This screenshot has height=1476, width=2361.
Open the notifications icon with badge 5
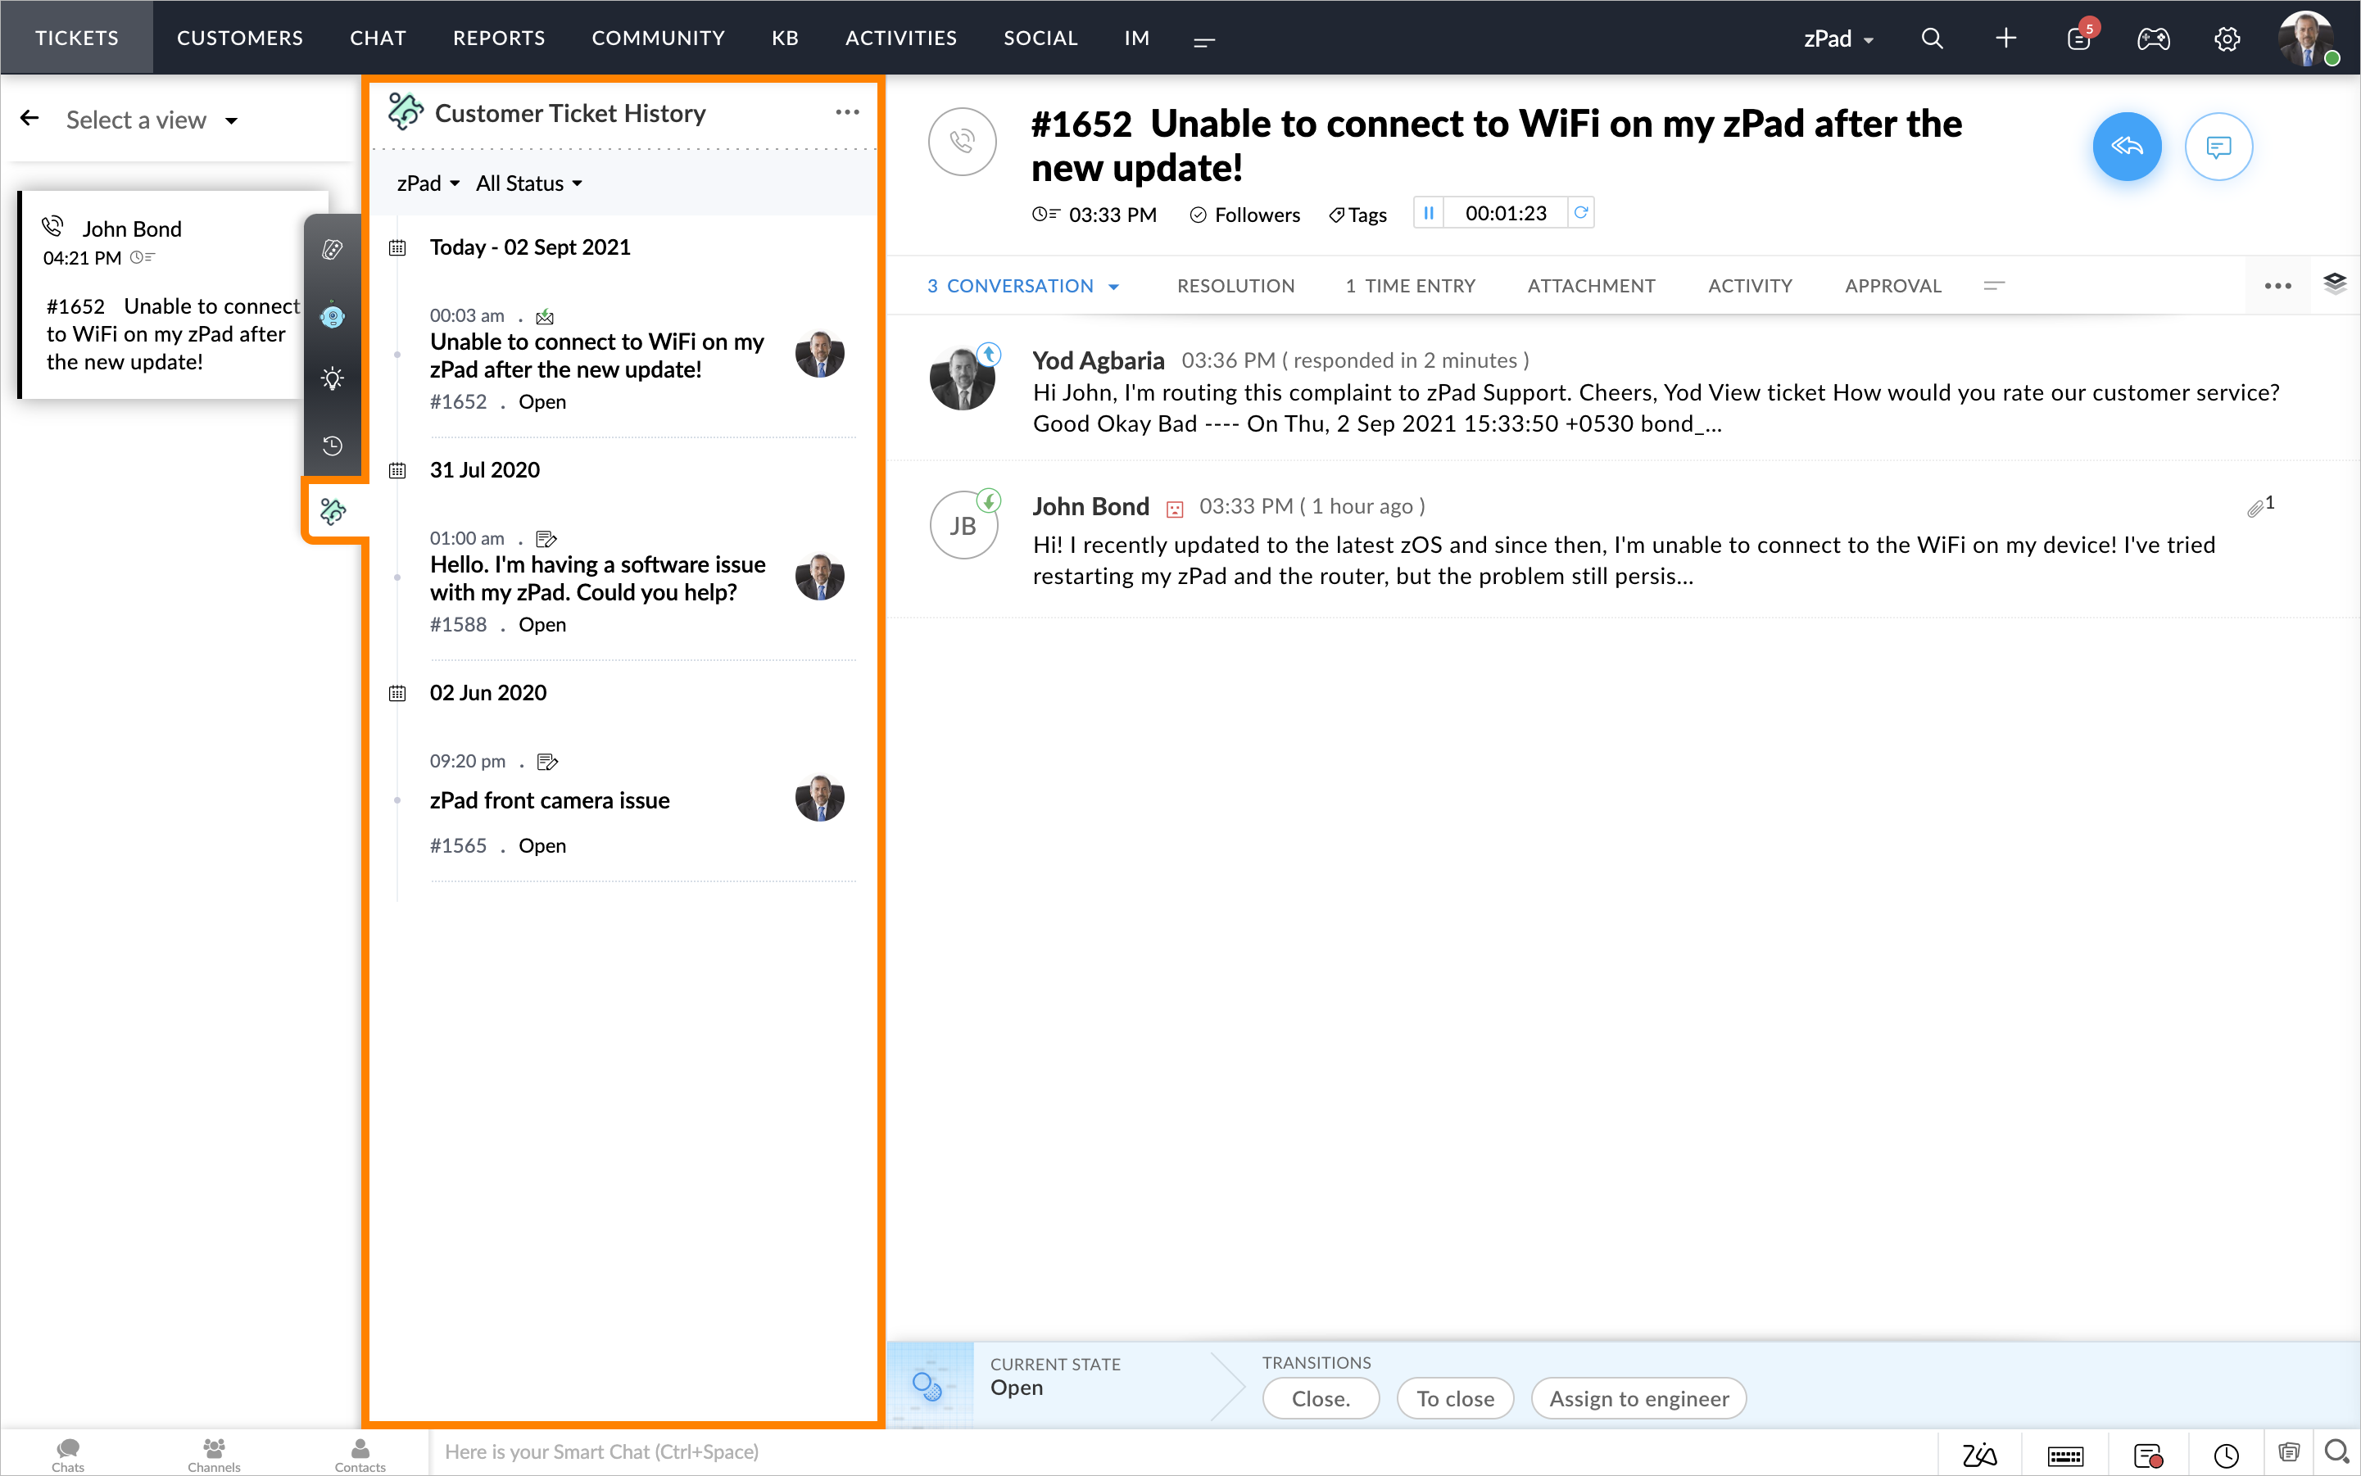tap(2079, 38)
